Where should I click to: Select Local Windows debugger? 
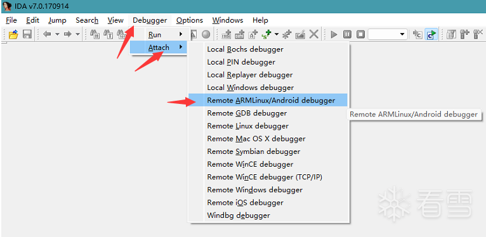268,87
